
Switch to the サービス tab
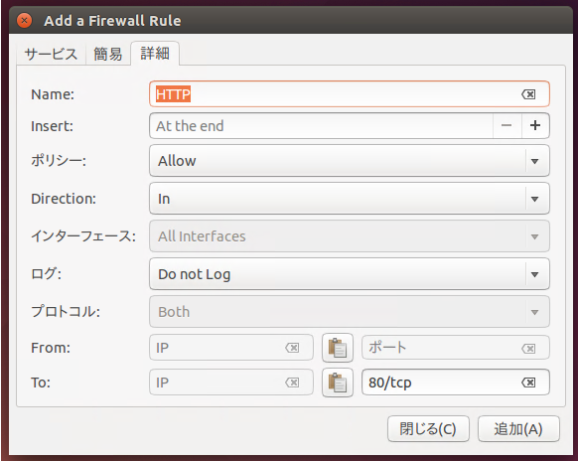point(52,55)
